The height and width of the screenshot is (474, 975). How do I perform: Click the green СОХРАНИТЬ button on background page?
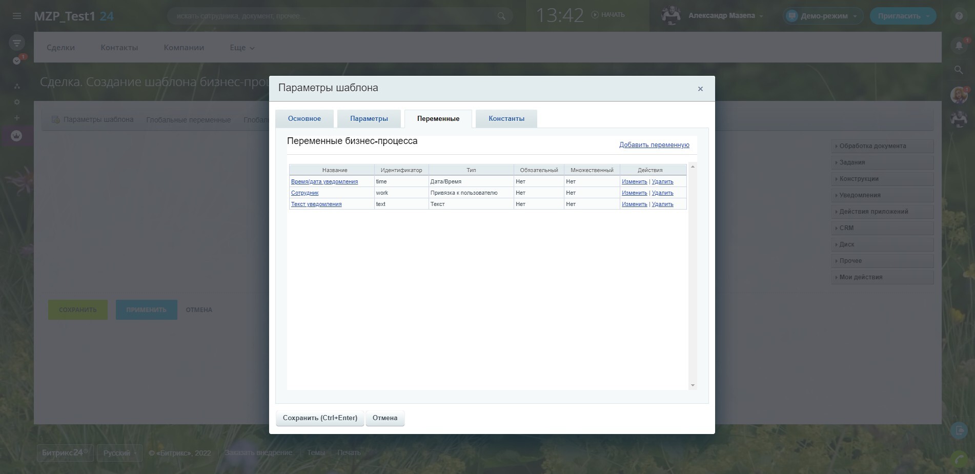(78, 310)
